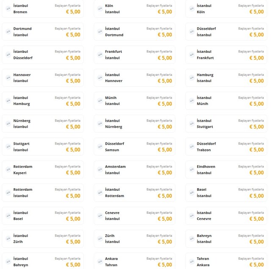The width and height of the screenshot is (271, 269).
Task: Click route icon on Münih–İstanbul card
Action: point(100,100)
